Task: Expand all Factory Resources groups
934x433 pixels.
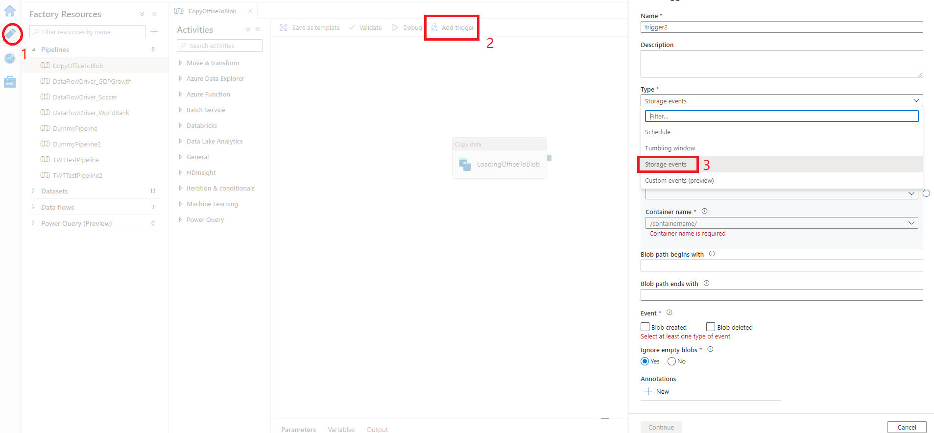Action: (x=142, y=14)
